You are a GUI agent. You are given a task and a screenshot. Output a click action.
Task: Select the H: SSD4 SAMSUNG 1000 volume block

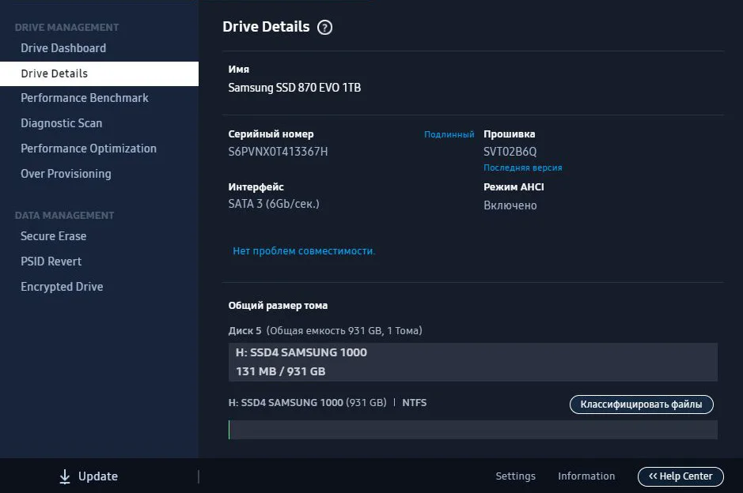tap(473, 362)
